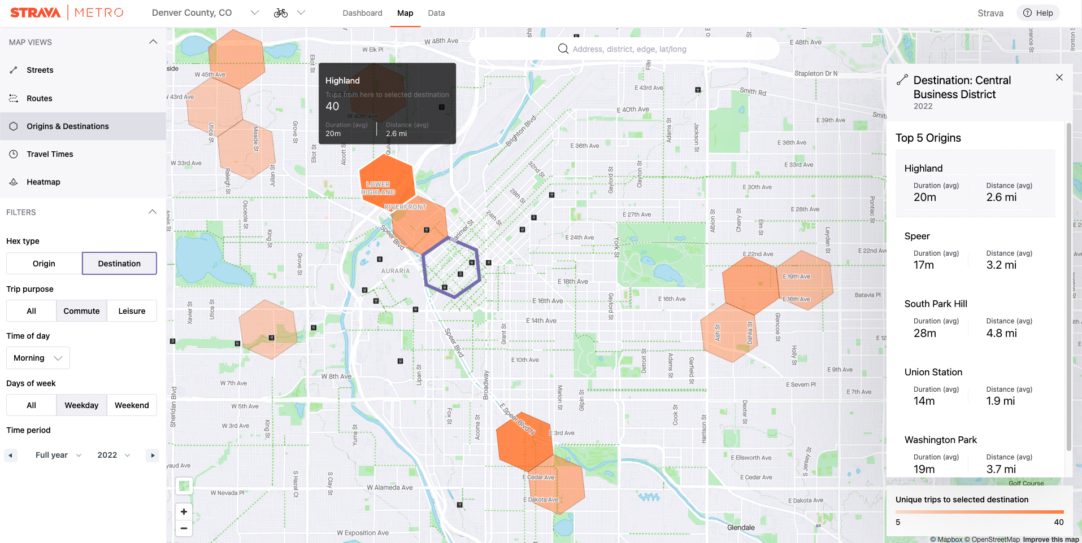Click the Help question mark icon
1082x543 pixels.
pos(1028,13)
